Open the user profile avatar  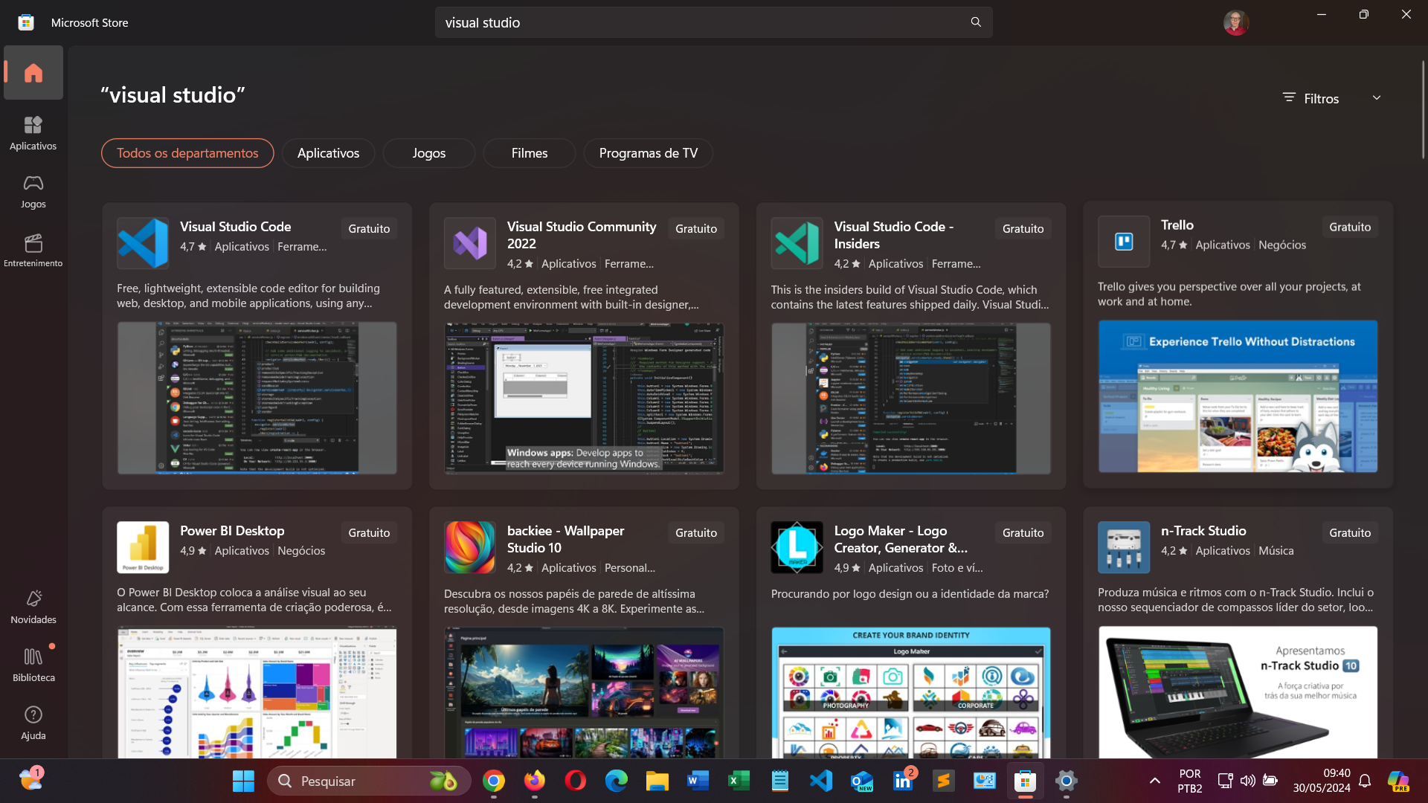pos(1236,22)
